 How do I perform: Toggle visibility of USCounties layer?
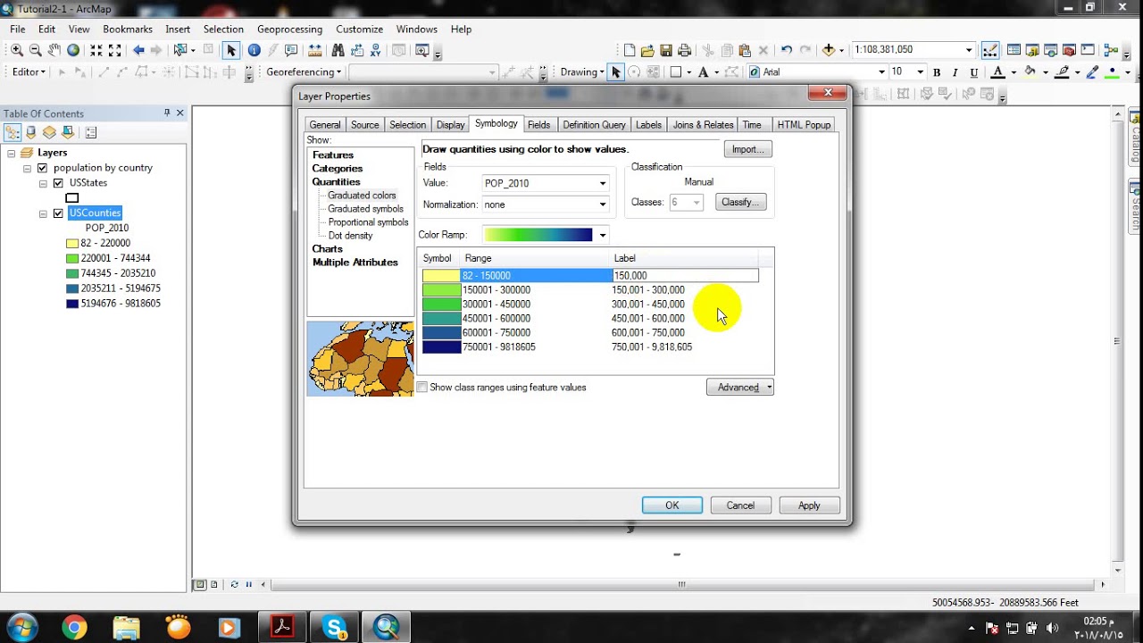(x=58, y=213)
